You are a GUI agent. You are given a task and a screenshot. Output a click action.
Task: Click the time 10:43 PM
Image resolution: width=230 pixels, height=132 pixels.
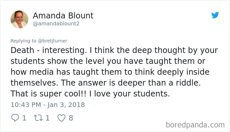26,105
